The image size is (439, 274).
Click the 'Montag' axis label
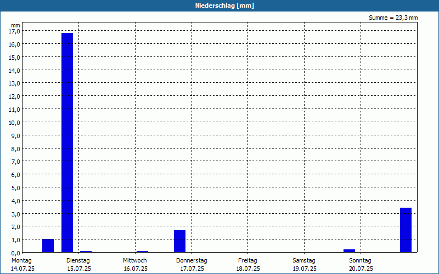point(21,260)
